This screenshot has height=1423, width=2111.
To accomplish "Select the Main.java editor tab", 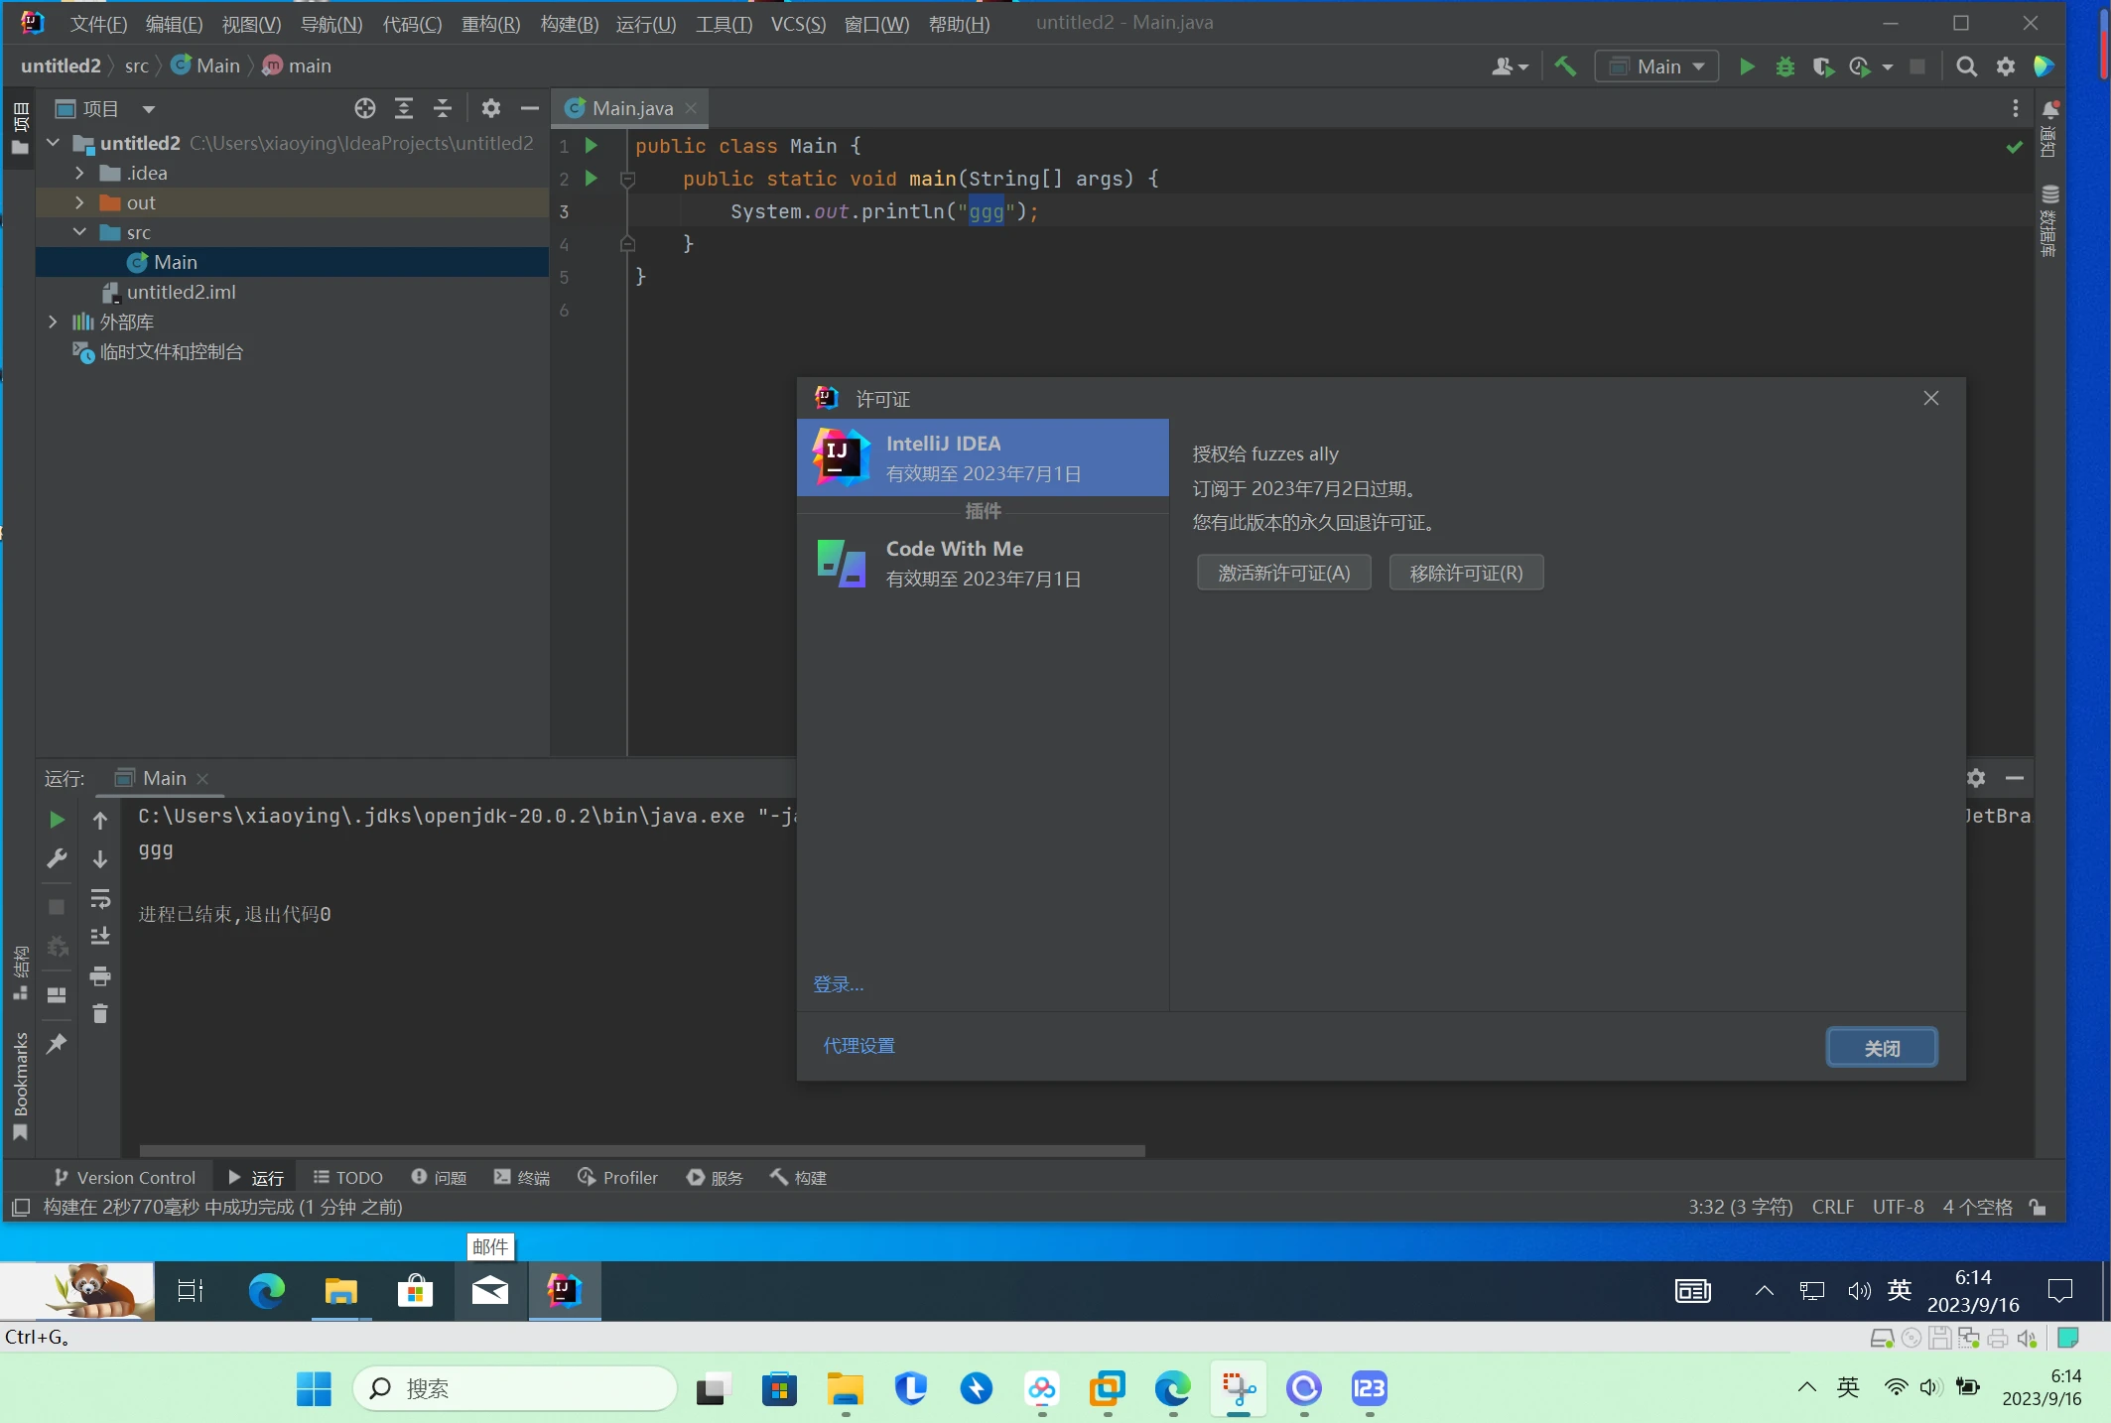I will 632,108.
